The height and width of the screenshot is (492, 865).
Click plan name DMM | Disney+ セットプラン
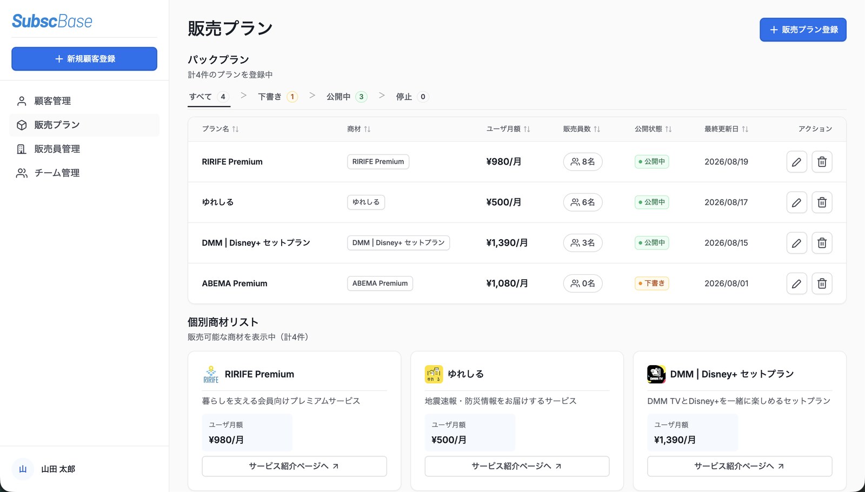tap(256, 242)
